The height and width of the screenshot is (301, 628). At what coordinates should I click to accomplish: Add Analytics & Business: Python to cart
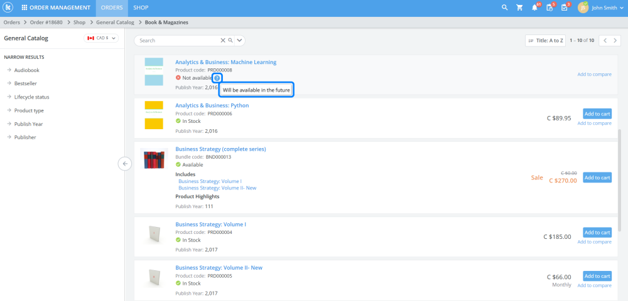tap(597, 114)
